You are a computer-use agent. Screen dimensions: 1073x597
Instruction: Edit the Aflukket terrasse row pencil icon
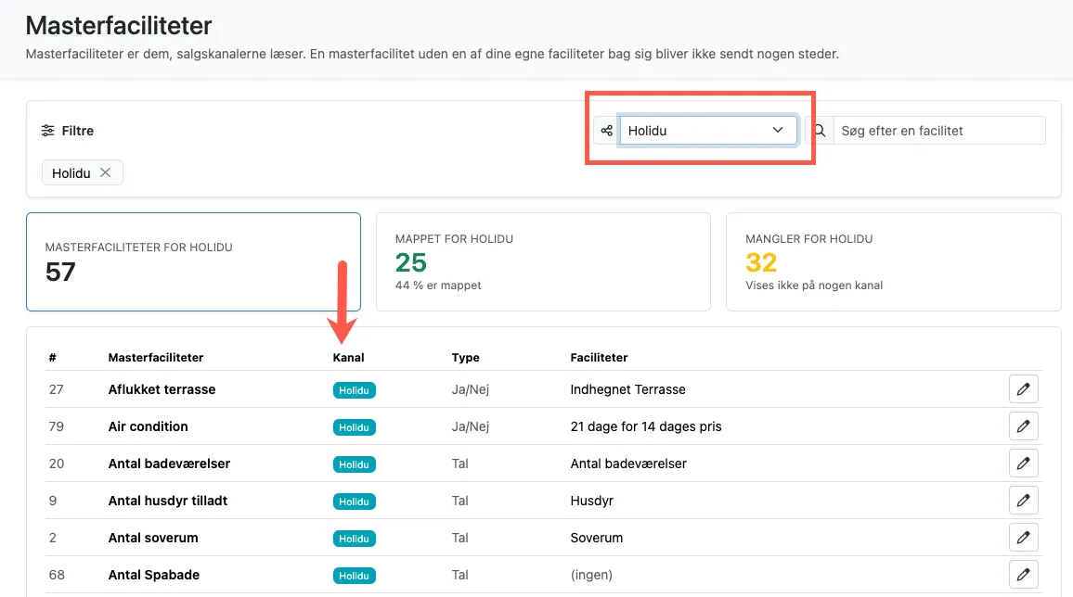[x=1023, y=389]
